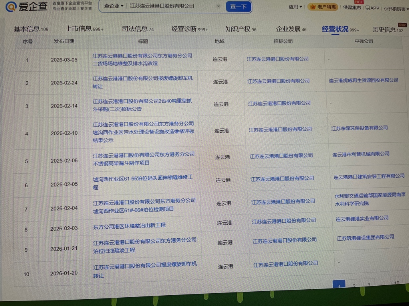Open the 查企业 search type dropdown
Viewport: 409px width, 306px height.
114,6
